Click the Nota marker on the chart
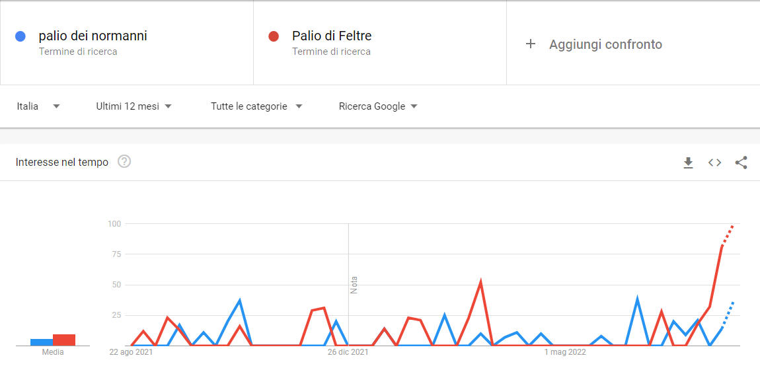The height and width of the screenshot is (370, 760). (354, 285)
